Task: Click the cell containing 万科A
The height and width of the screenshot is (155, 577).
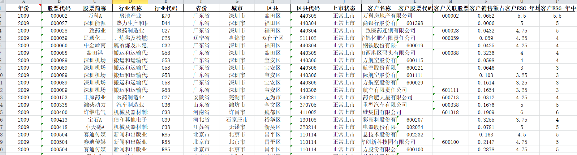Action: [x=95, y=16]
